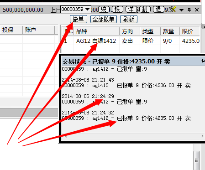This screenshot has height=170, width=205.
Task: Click the 500,000,000.00 balance value
Action: [23, 10]
